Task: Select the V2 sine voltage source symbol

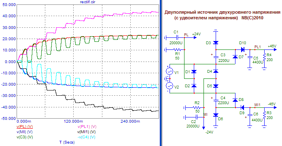Action: pyautogui.click(x=170, y=86)
